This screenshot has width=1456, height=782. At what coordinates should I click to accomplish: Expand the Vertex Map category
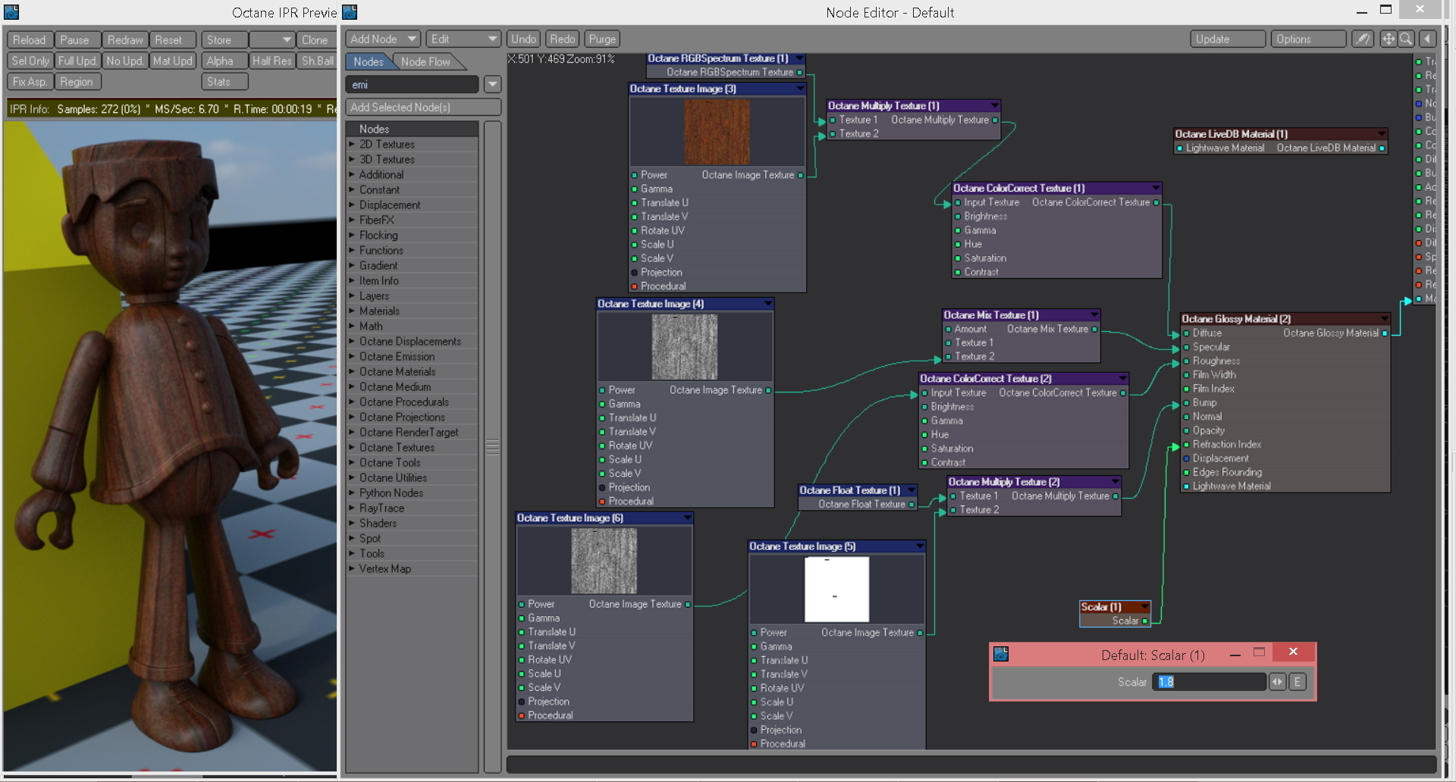(x=352, y=568)
